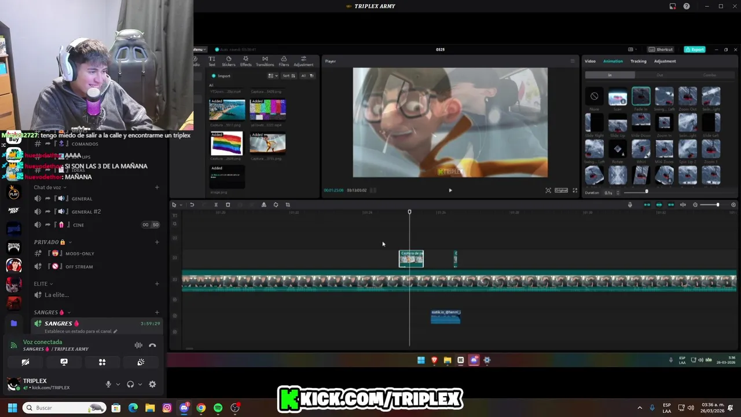Deafen Discord audio with the headphones icon
741x417 pixels.
(130, 384)
